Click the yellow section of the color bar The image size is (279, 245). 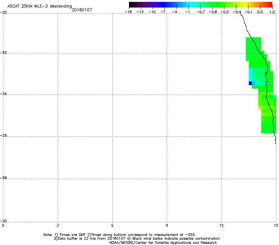tap(247, 5)
